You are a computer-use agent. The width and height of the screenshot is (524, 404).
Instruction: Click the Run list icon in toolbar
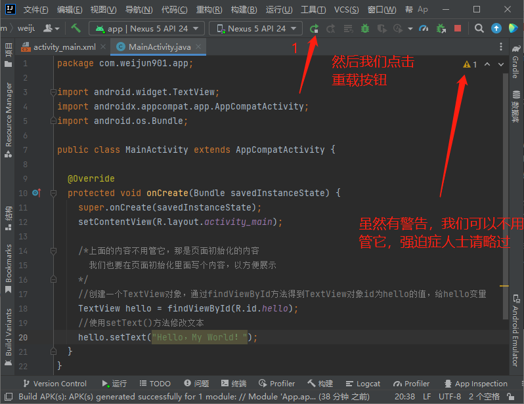348,29
